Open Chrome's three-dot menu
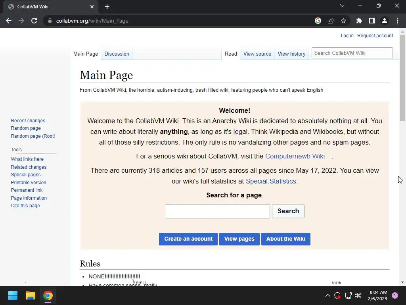406x305 pixels. [x=397, y=21]
